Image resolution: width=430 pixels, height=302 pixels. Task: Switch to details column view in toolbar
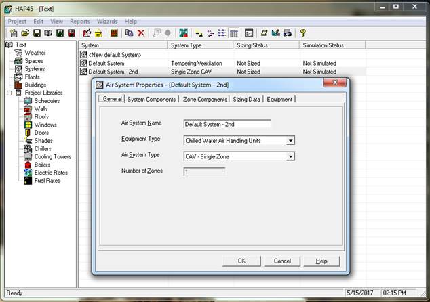click(234, 33)
